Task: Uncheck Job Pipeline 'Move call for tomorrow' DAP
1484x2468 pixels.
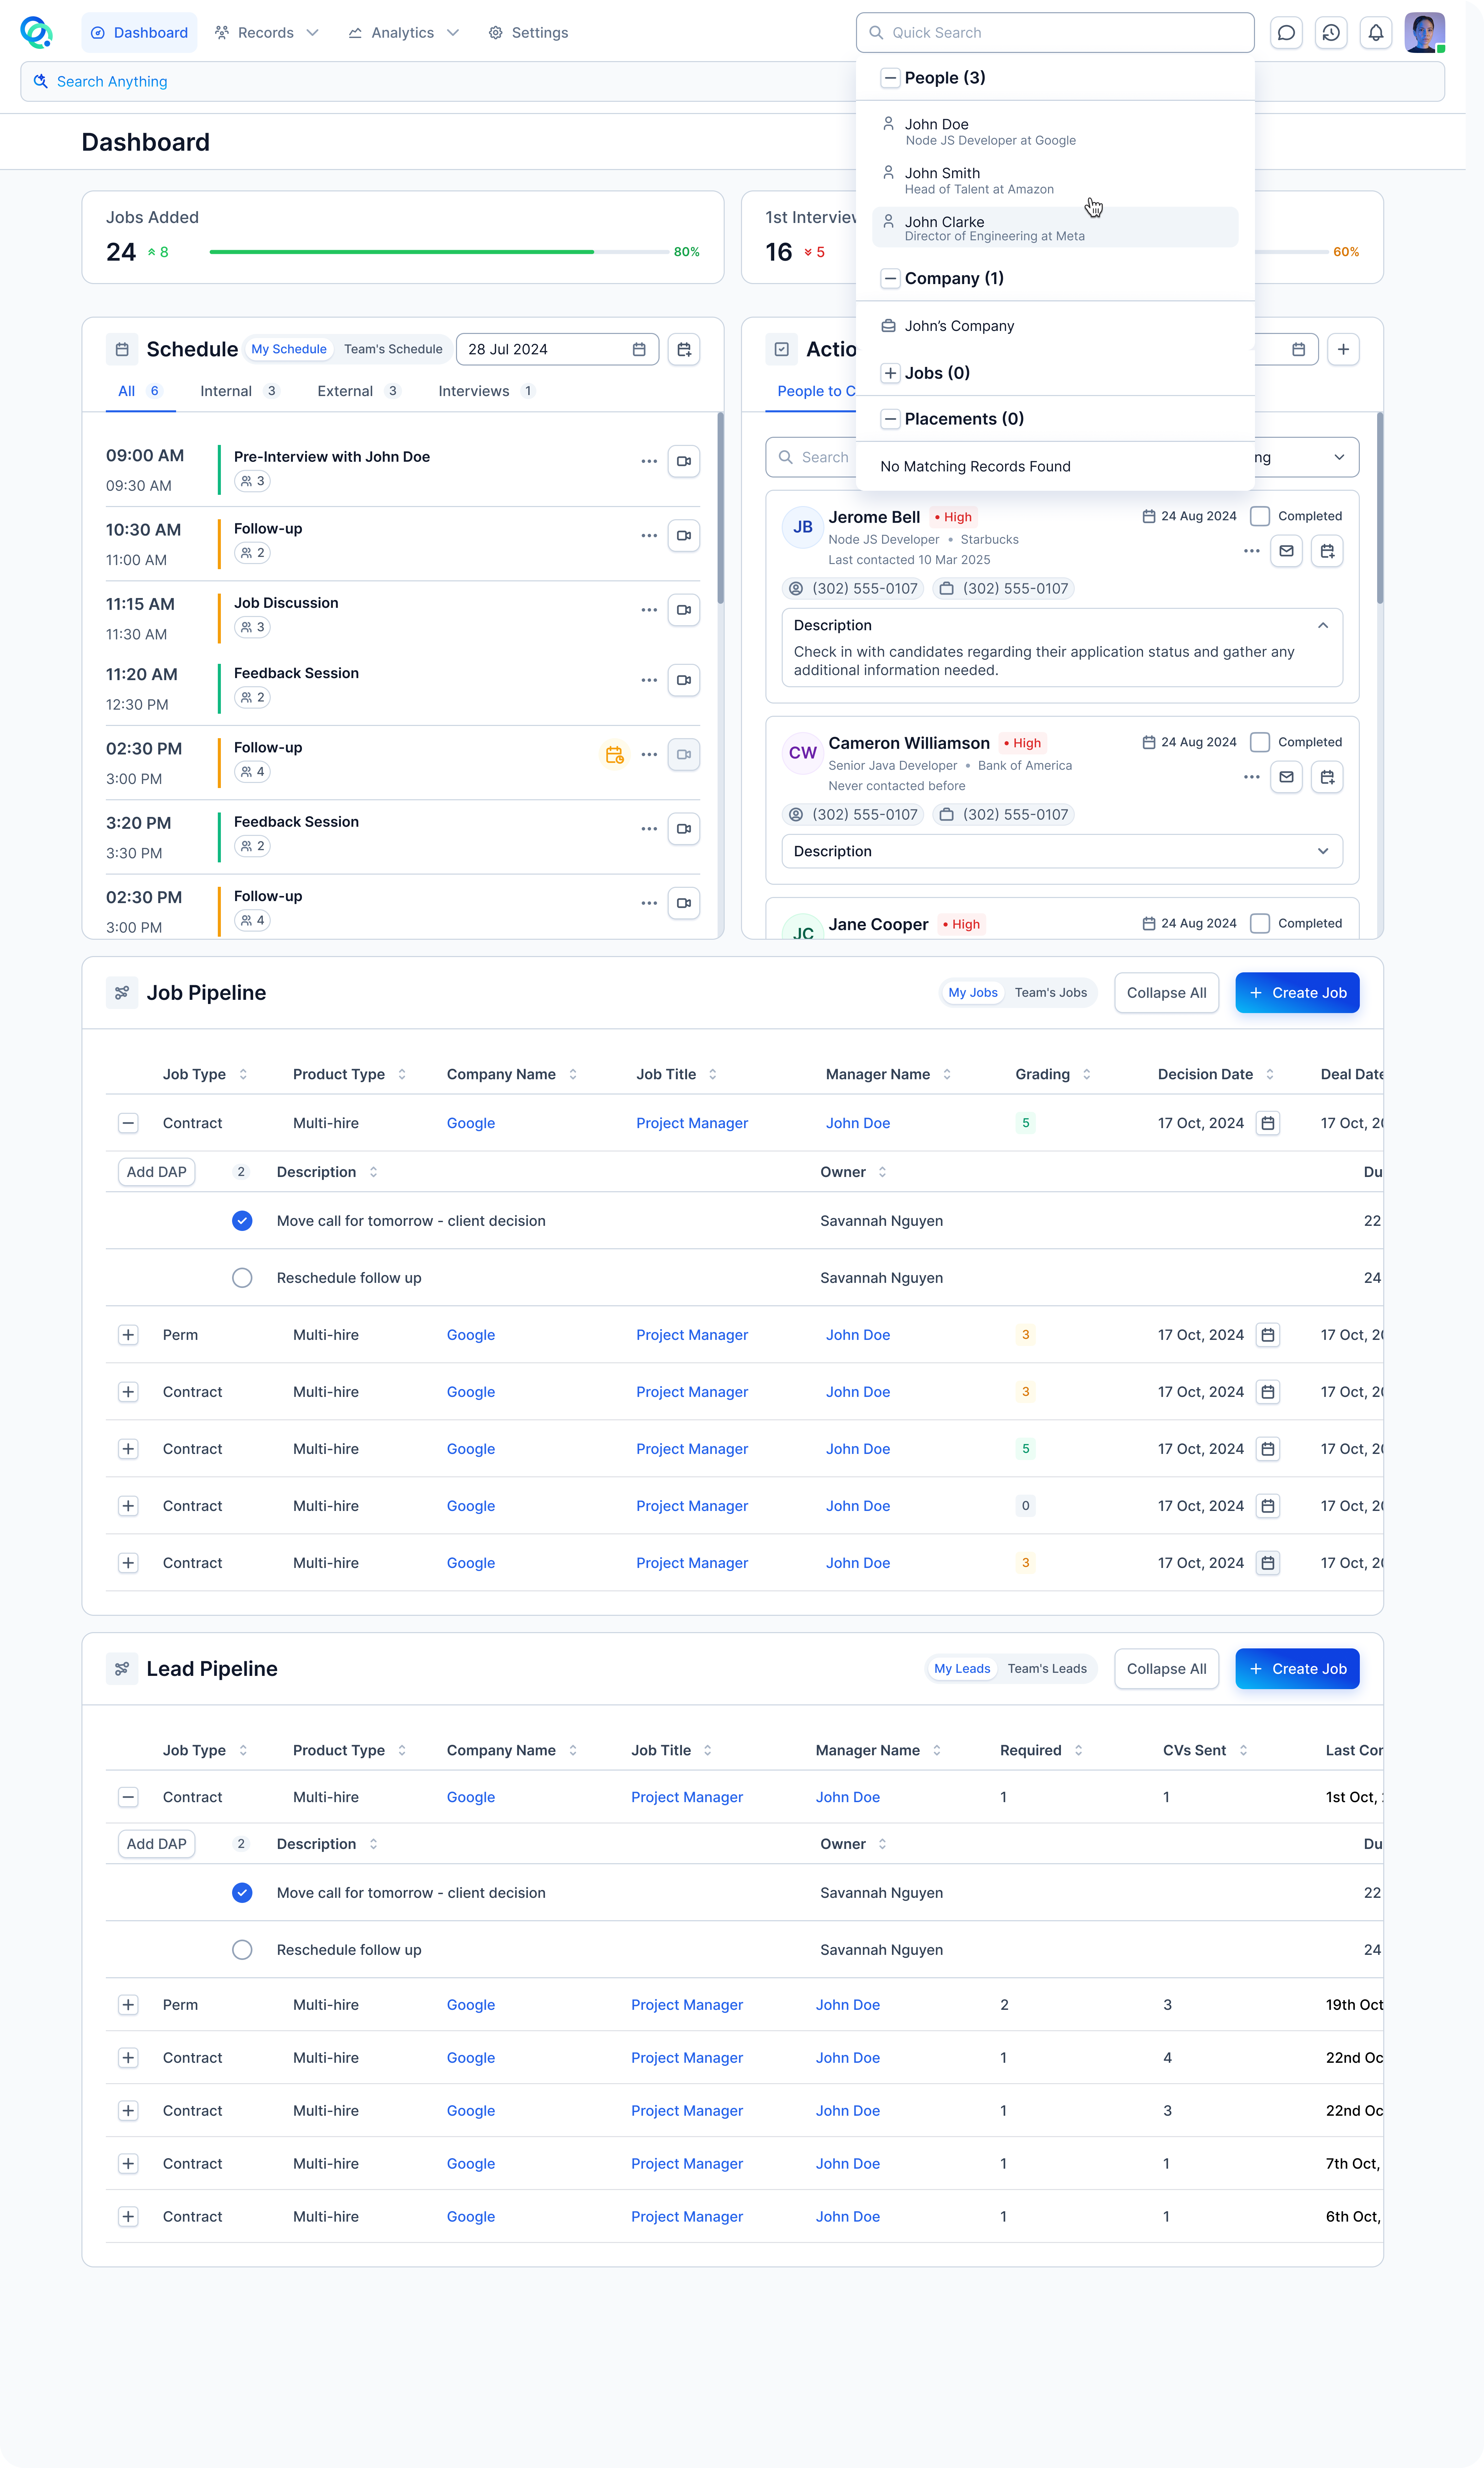Action: pos(242,1221)
